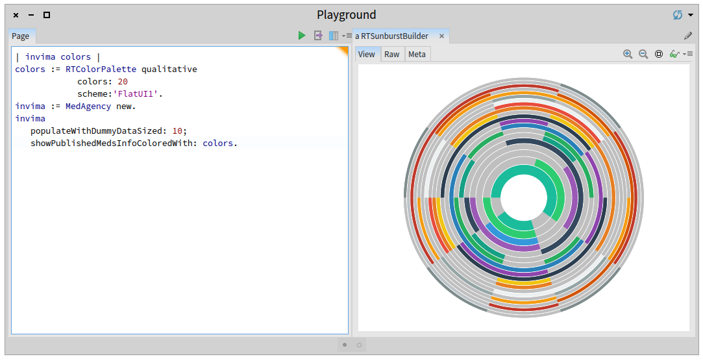Viewport: 703px width, 361px height.
Task: Click the purple arrow icon beside the play button
Action: point(318,36)
